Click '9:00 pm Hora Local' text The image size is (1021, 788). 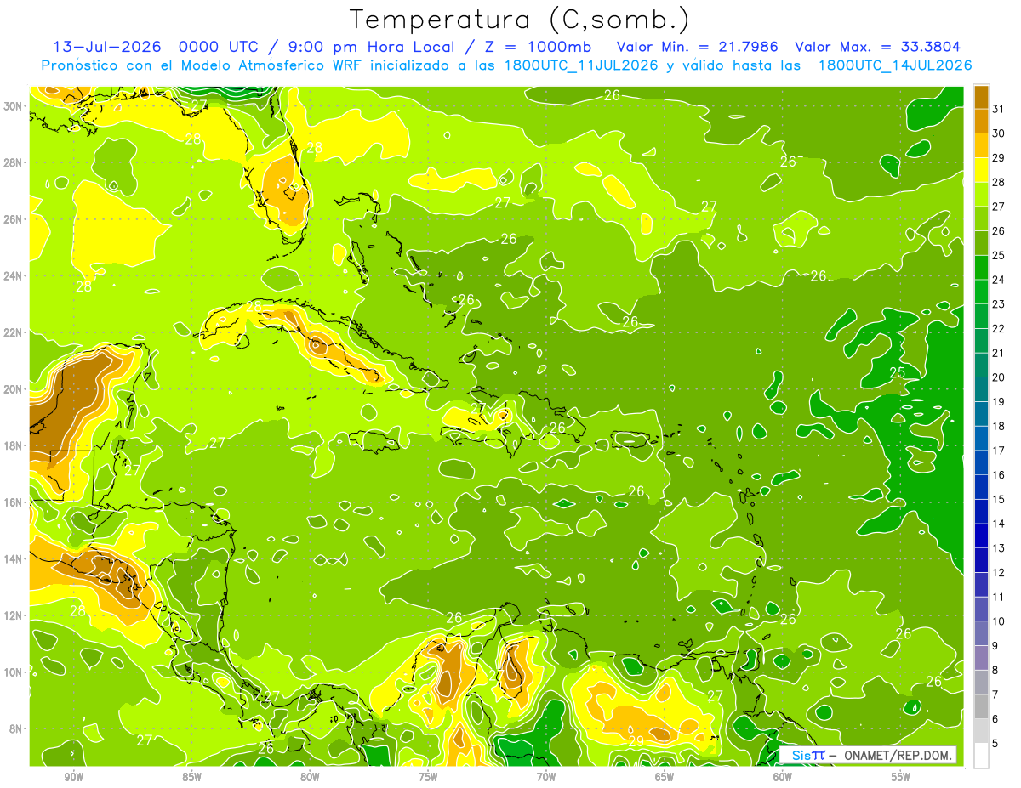coord(373,47)
